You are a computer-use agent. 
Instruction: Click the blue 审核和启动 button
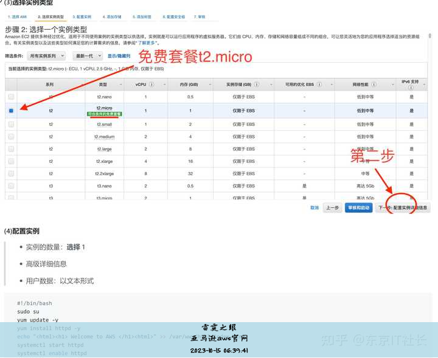[x=359, y=208]
